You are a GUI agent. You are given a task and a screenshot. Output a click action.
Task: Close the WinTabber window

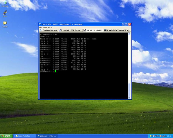coord(130,24)
